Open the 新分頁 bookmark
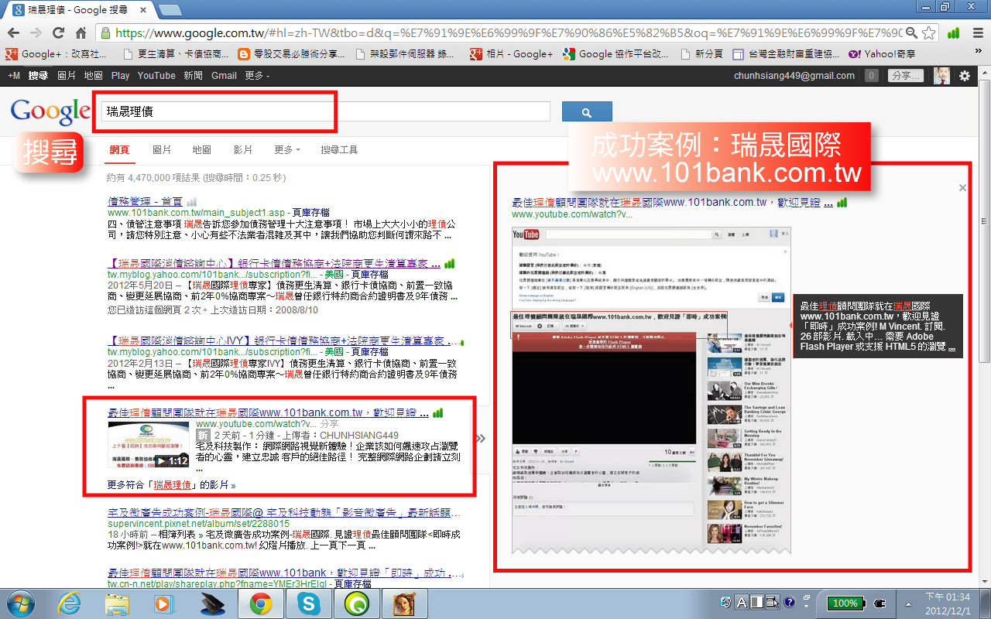This screenshot has width=991, height=619. pyautogui.click(x=701, y=54)
